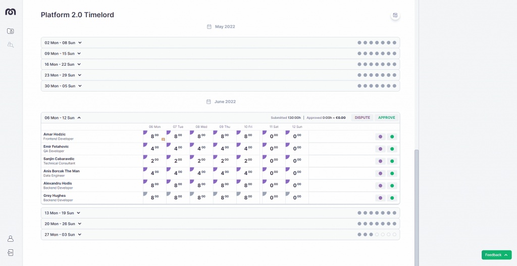
Task: Approve Anis Borcak's hours with green dot
Action: (392, 173)
